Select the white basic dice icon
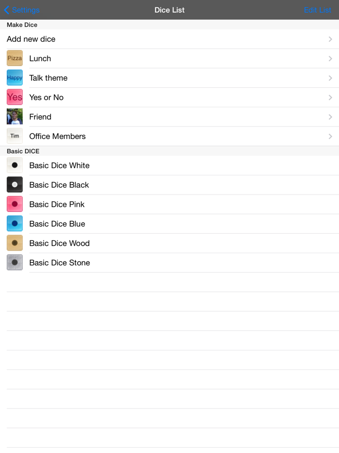339x453 pixels. click(x=15, y=165)
